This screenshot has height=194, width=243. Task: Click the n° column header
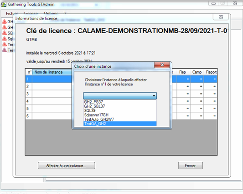pos(29,72)
